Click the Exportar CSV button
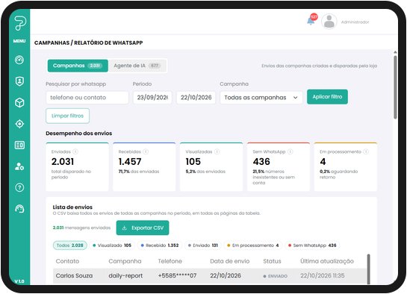Image resolution: width=407 pixels, height=294 pixels. coord(143,228)
